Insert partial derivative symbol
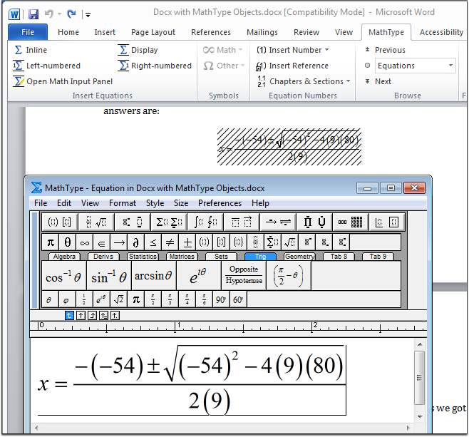Screen dimensions: 469x437 [136, 242]
